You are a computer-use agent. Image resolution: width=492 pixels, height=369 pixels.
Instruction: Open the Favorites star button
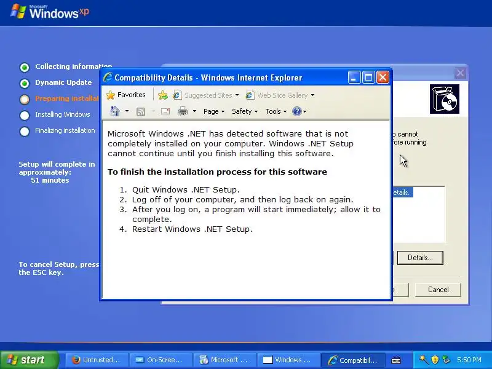[125, 95]
